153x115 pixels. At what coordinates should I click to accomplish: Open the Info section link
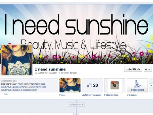pyautogui.click(x=6, y=94)
